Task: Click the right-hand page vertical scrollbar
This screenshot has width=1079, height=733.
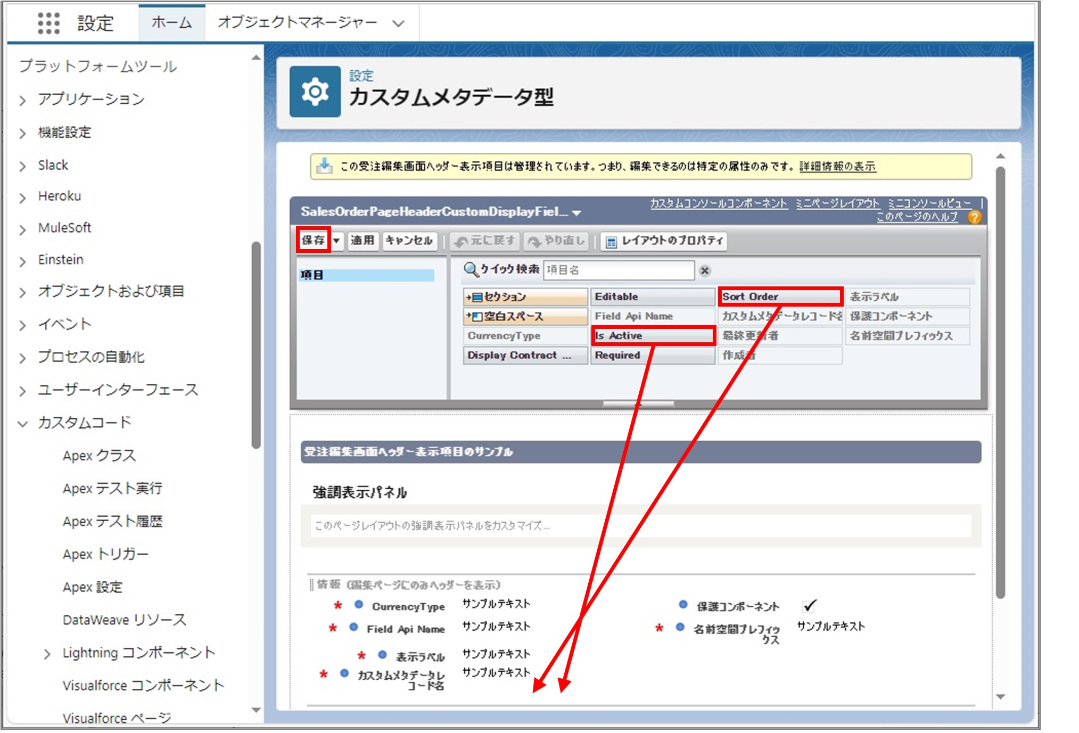Action: tap(1000, 373)
